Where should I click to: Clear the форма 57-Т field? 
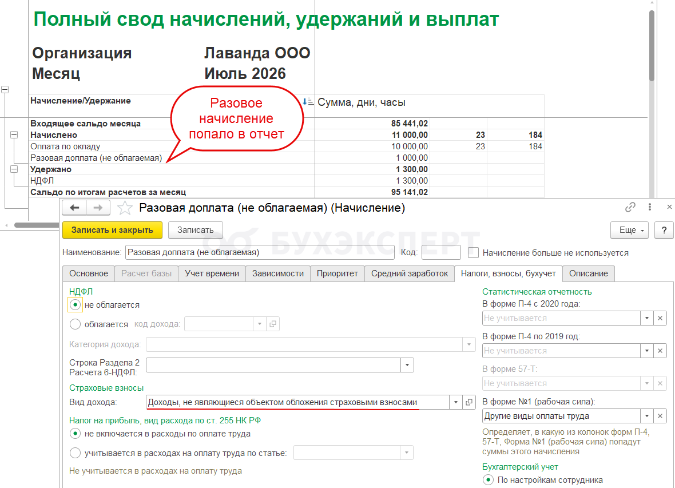pyautogui.click(x=660, y=383)
